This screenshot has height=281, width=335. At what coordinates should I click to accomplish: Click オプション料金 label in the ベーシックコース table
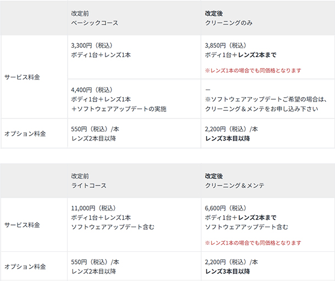click(x=25, y=133)
